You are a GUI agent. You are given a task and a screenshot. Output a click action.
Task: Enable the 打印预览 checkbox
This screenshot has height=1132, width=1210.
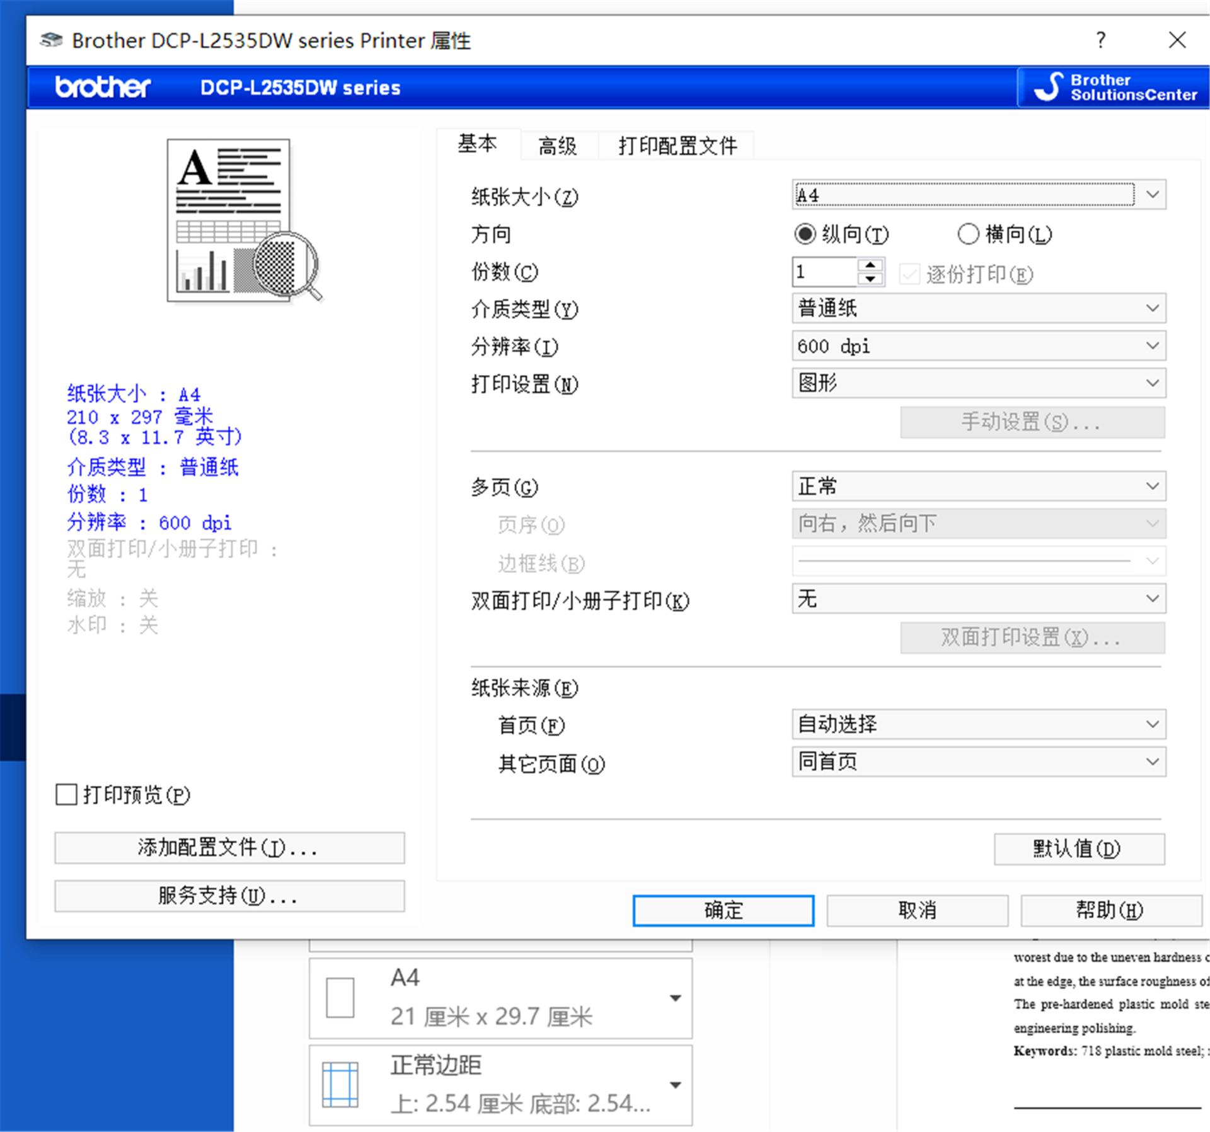click(x=66, y=795)
